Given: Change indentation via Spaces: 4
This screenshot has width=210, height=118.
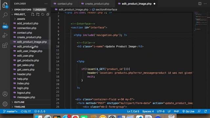Looking at the screenshot, I should [x=148, y=111].
